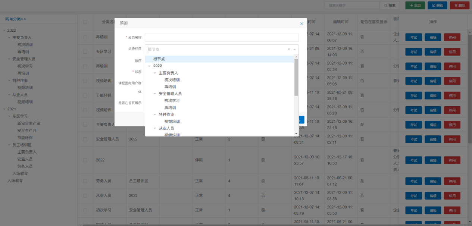The height and width of the screenshot is (226, 472).
Task: Collapse 从业人员 arrow in the dropdown tree
Action: tap(155, 128)
